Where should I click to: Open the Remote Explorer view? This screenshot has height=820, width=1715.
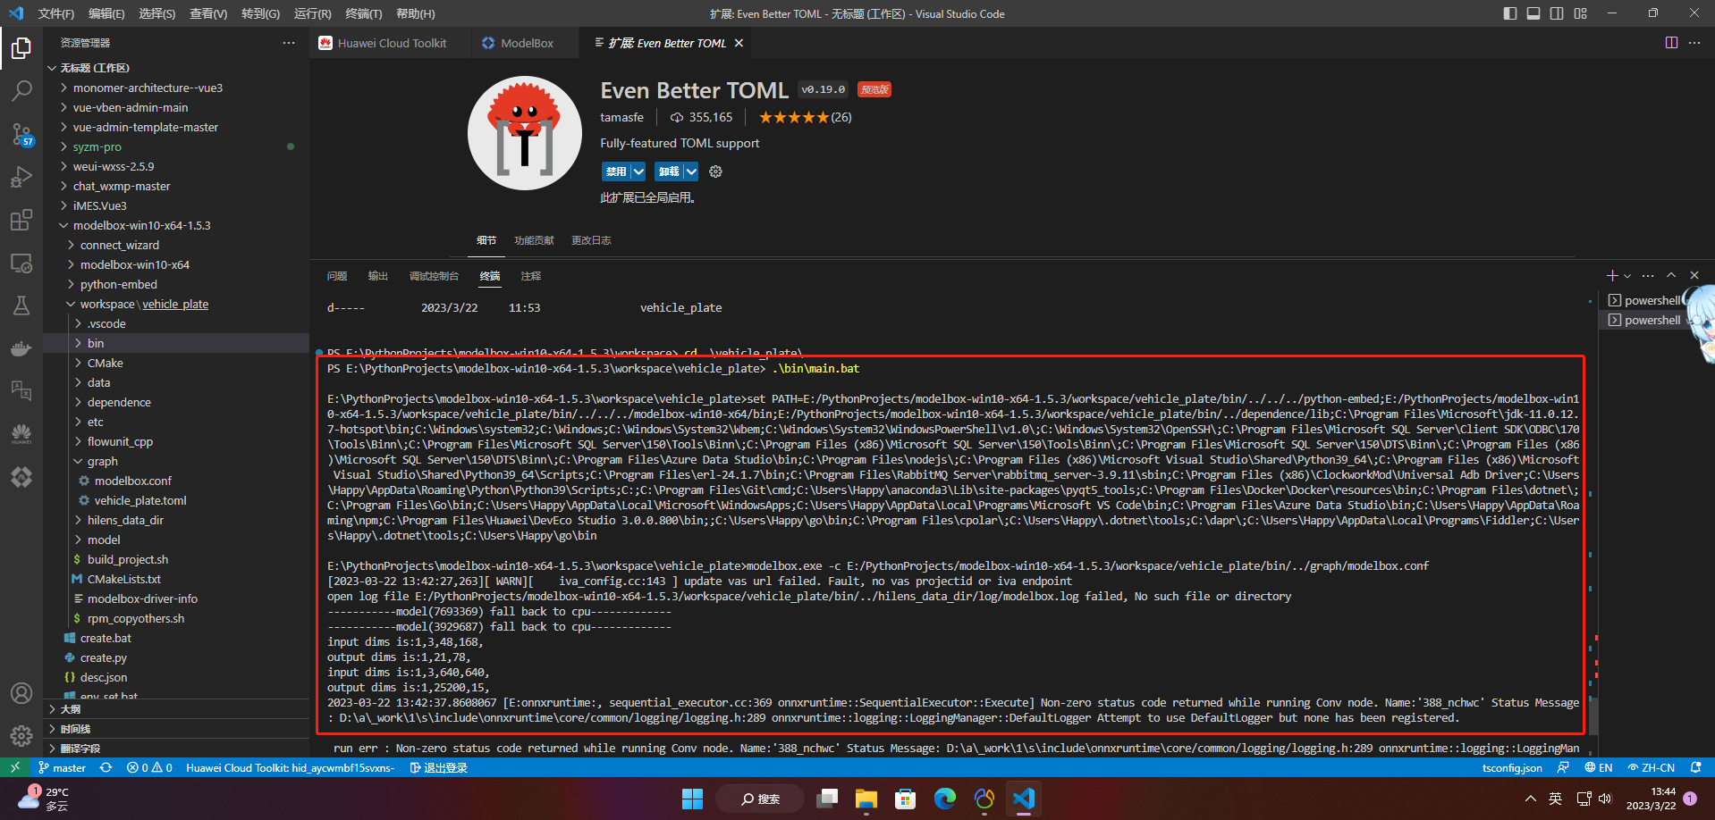21,263
